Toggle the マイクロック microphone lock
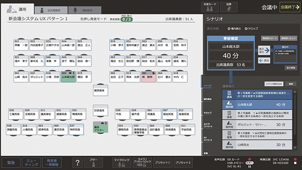Screen dimensions: 302x170 click(x=122, y=162)
